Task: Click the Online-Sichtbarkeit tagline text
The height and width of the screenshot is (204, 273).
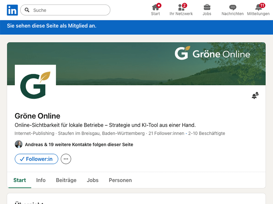Action: (x=105, y=125)
